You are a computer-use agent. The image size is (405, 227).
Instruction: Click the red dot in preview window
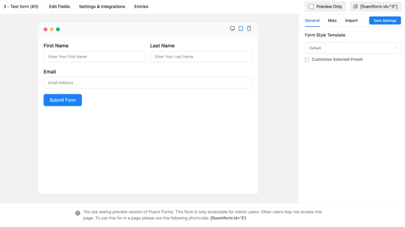[x=45, y=29]
